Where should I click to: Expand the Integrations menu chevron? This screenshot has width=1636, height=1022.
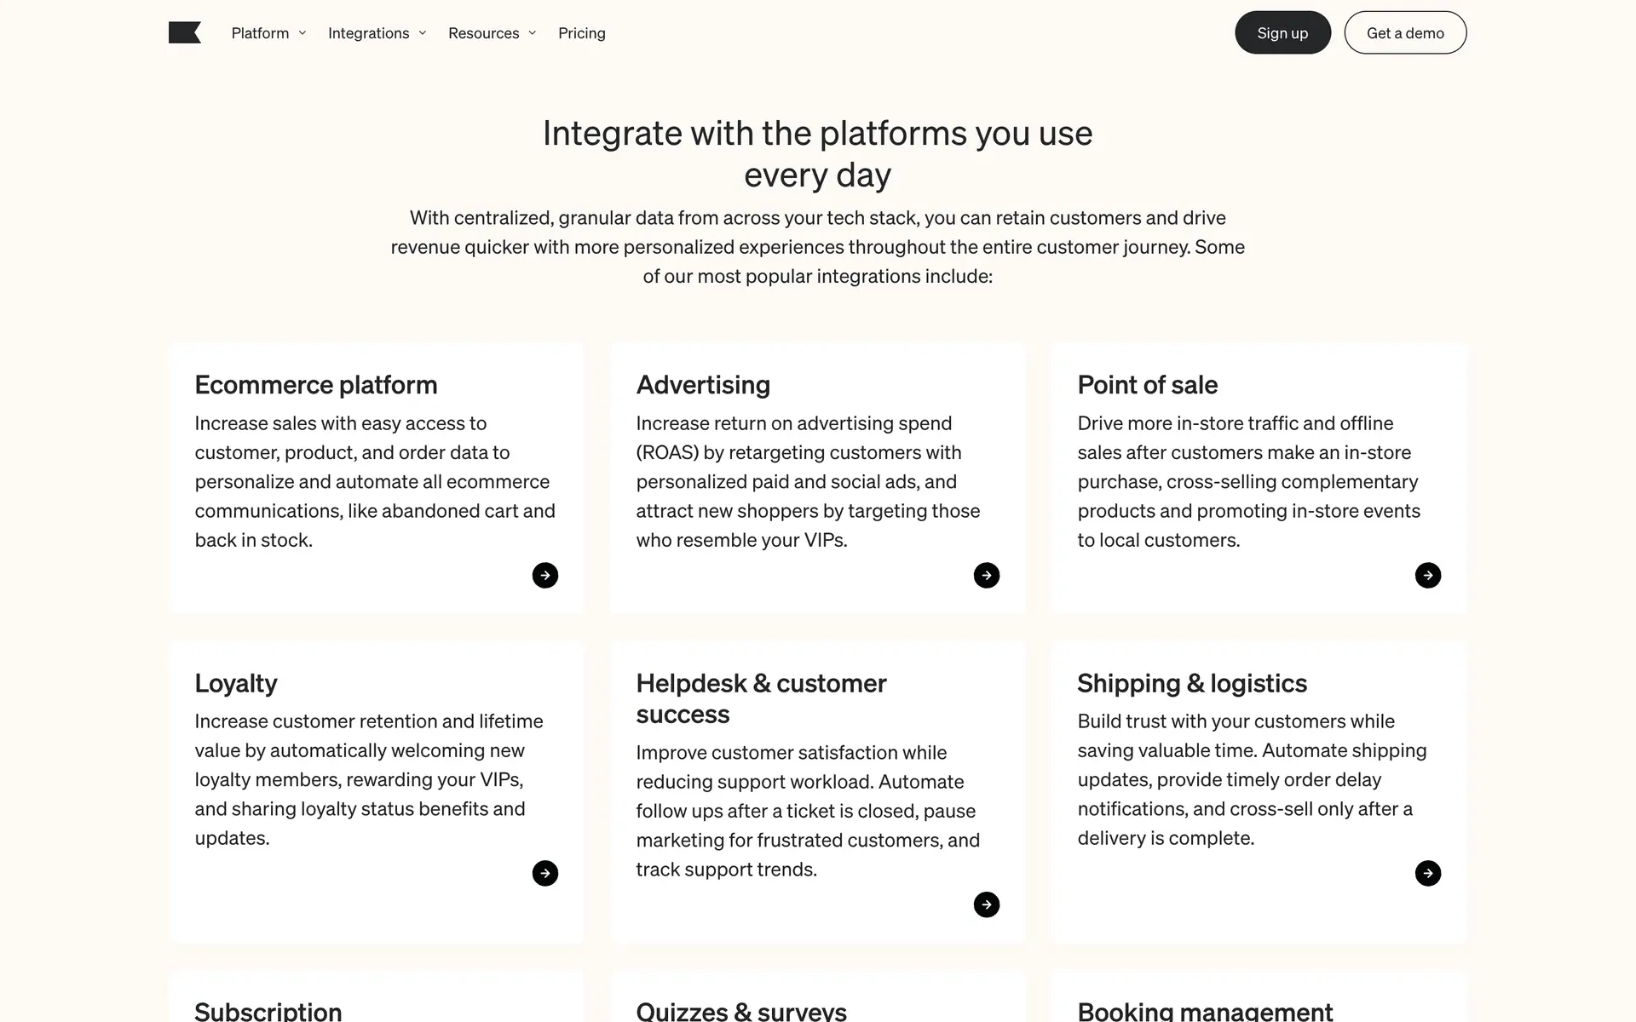click(x=423, y=33)
